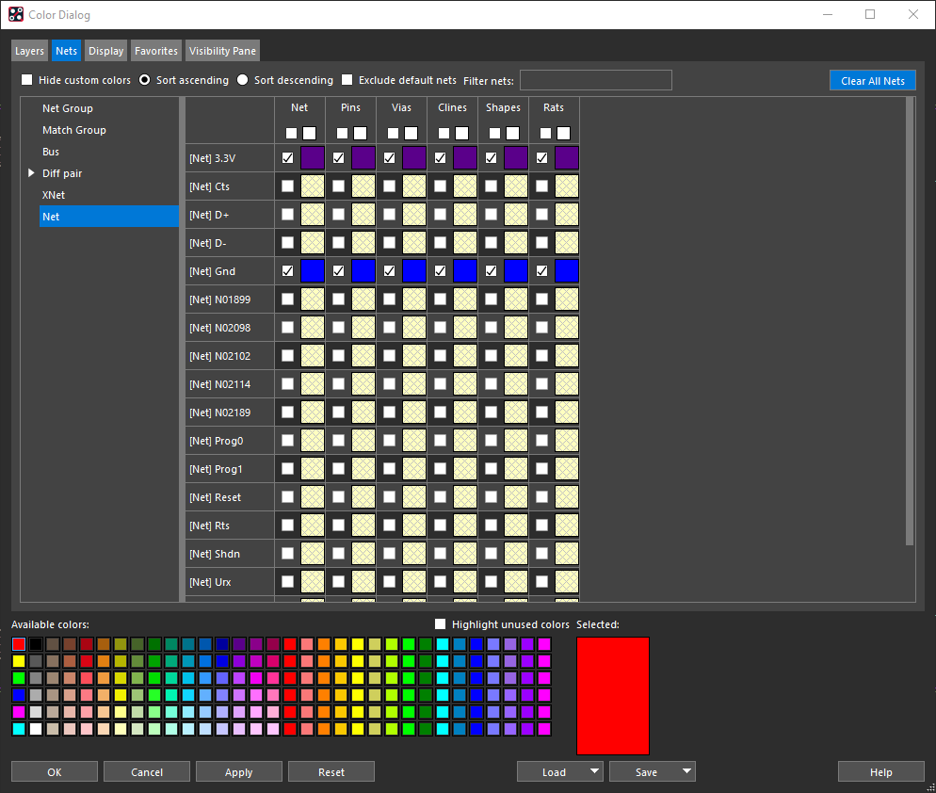
Task: Click the Color Dialog app icon in title bar
Action: tap(16, 14)
